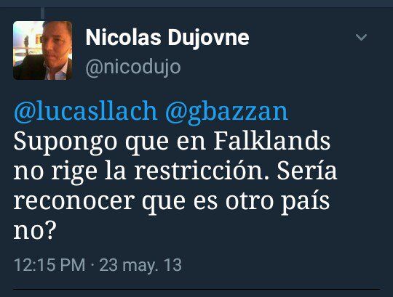Click the date 23 may. 13

click(140, 265)
